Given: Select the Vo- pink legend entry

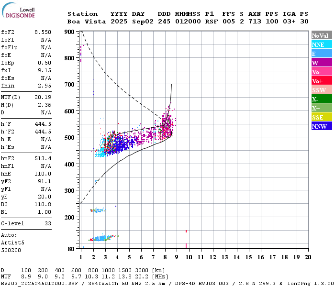Looking at the screenshot, I should click(322, 72).
